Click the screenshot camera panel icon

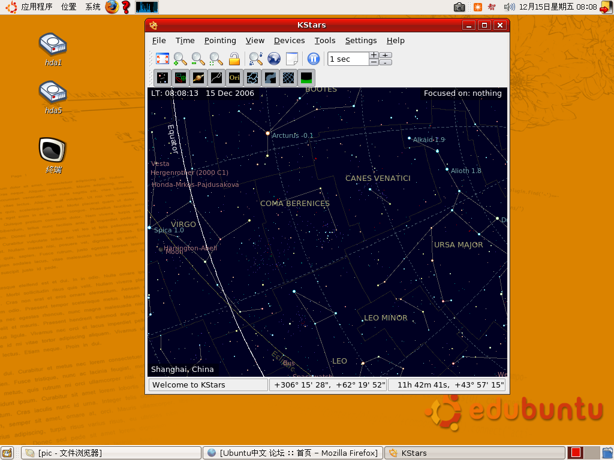pyautogui.click(x=459, y=7)
